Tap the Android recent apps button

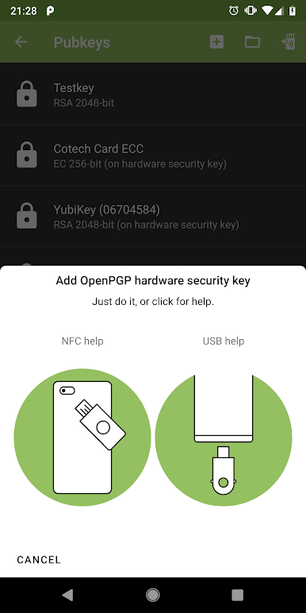click(x=237, y=595)
